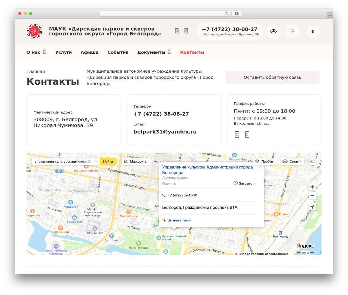This screenshot has width=348, height=295.
Task: Click the belpark31@yandex.ru email address
Action: tap(165, 132)
